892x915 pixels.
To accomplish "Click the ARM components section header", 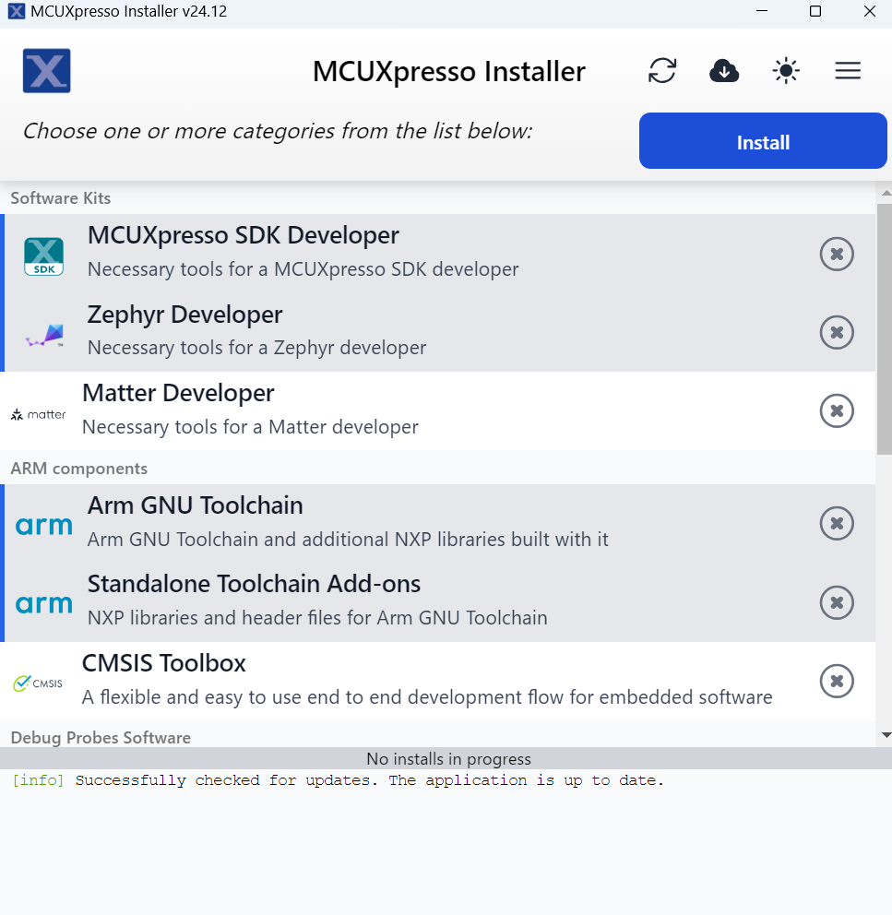I will pyautogui.click(x=78, y=469).
